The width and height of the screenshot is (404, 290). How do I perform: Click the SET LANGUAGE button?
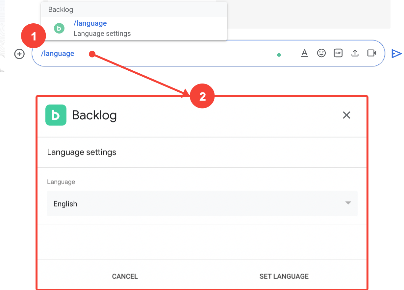pos(284,277)
